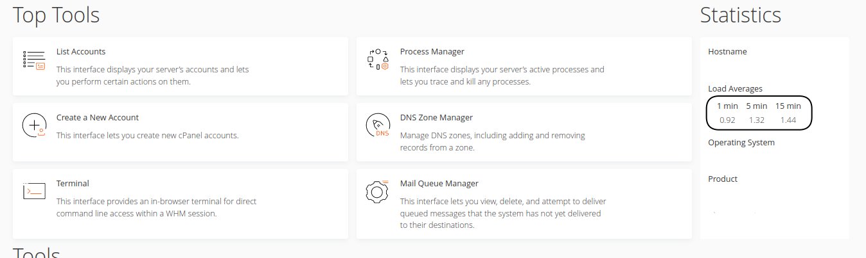This screenshot has width=866, height=258.
Task: Click the List Accounts description text
Action: 152,76
